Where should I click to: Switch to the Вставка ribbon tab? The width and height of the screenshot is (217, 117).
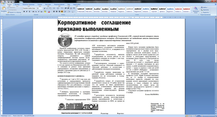17,4
